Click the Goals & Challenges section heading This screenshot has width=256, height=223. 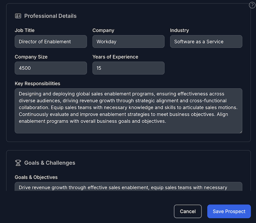click(50, 163)
